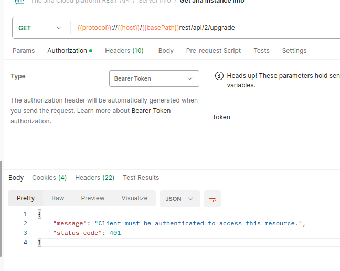Screen dimensions: 340x271
Task: Switch to the Visualize response view
Action: (134, 198)
